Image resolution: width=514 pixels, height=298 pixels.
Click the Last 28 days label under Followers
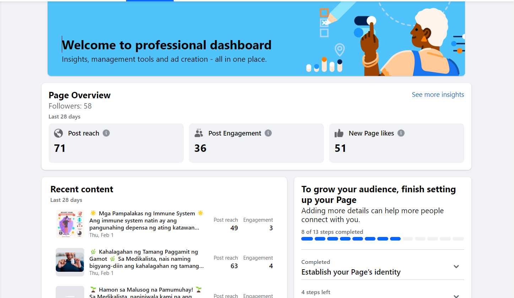(x=65, y=116)
